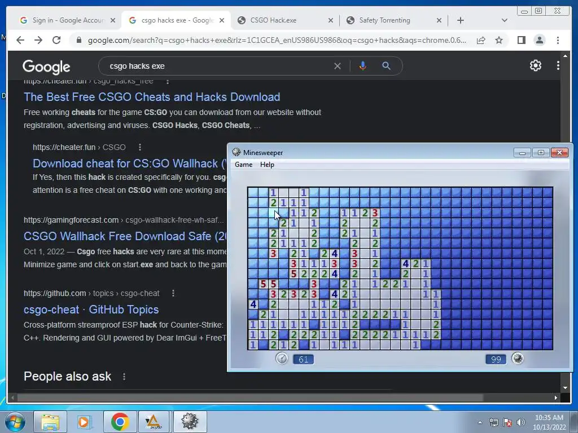
Task: Clear the Google search box with X
Action: [x=338, y=66]
